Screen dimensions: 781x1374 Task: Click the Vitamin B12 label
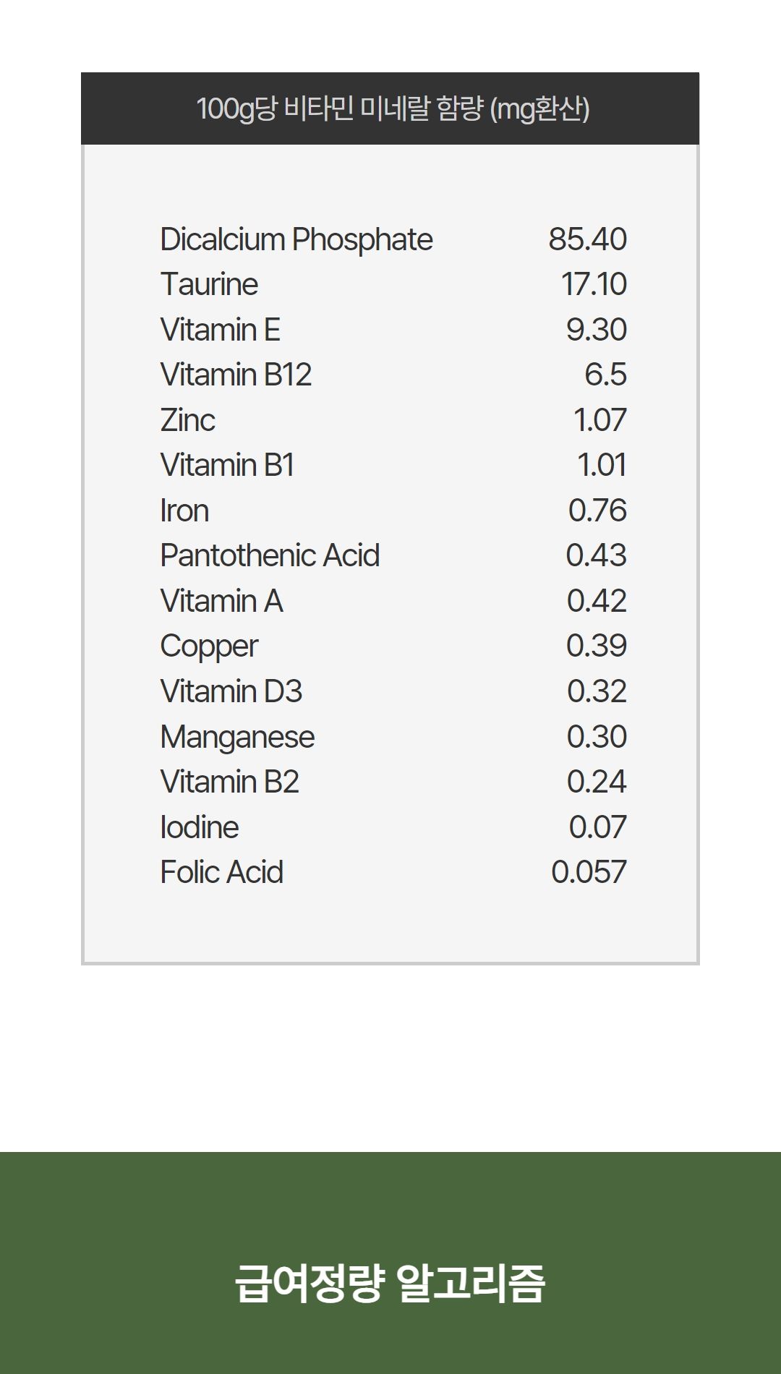(x=236, y=375)
